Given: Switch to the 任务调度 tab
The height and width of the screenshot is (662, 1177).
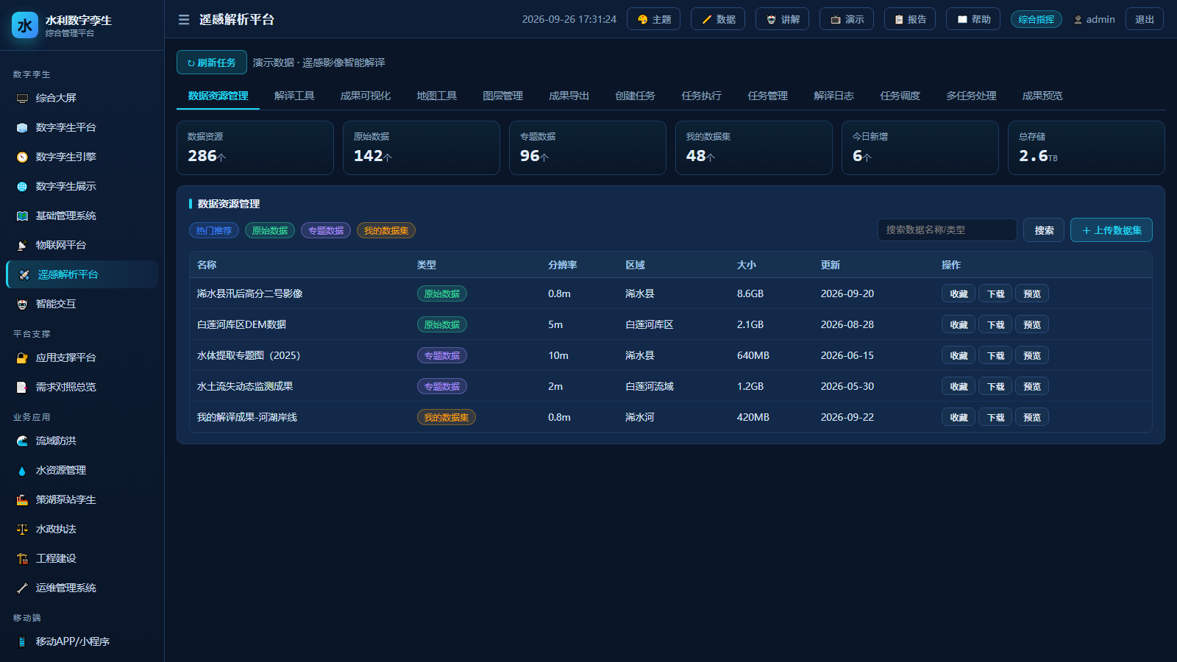Looking at the screenshot, I should pos(900,96).
